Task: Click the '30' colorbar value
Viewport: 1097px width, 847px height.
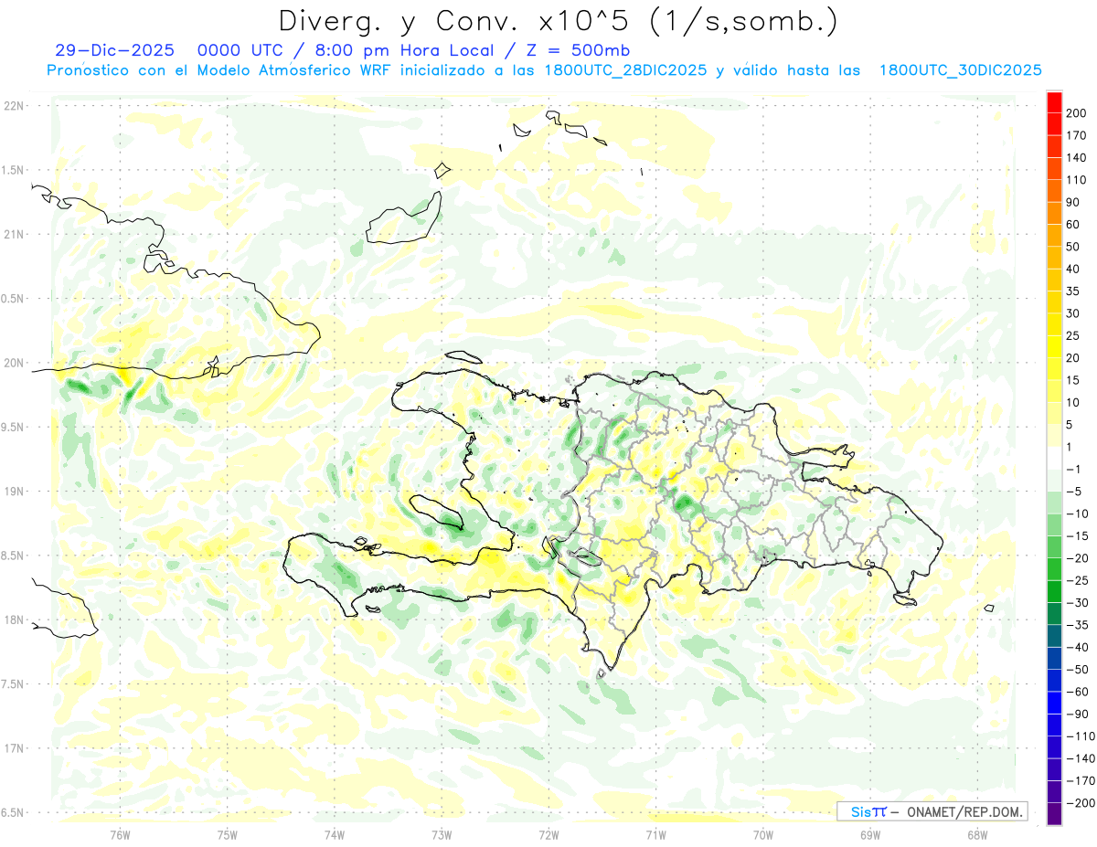Action: click(x=1073, y=313)
